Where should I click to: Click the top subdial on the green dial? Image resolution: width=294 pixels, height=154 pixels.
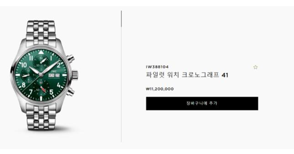pos(41,62)
